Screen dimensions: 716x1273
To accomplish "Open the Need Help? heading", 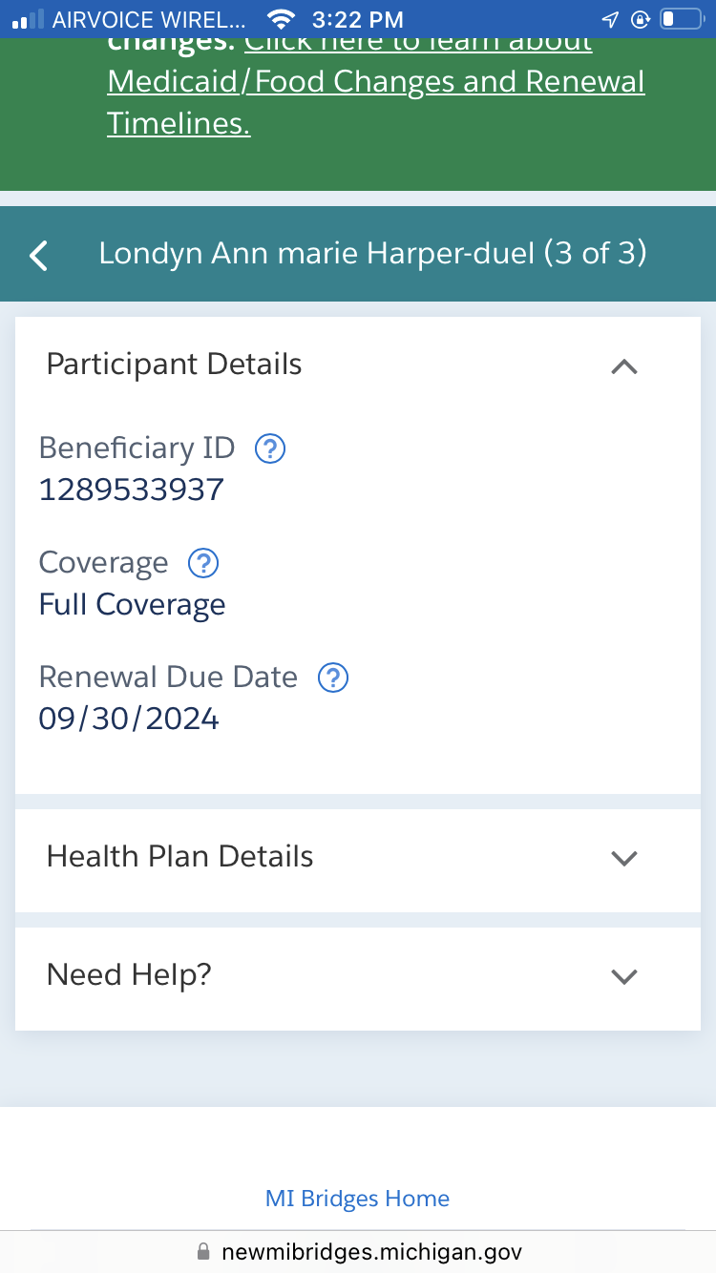I will [x=129, y=975].
